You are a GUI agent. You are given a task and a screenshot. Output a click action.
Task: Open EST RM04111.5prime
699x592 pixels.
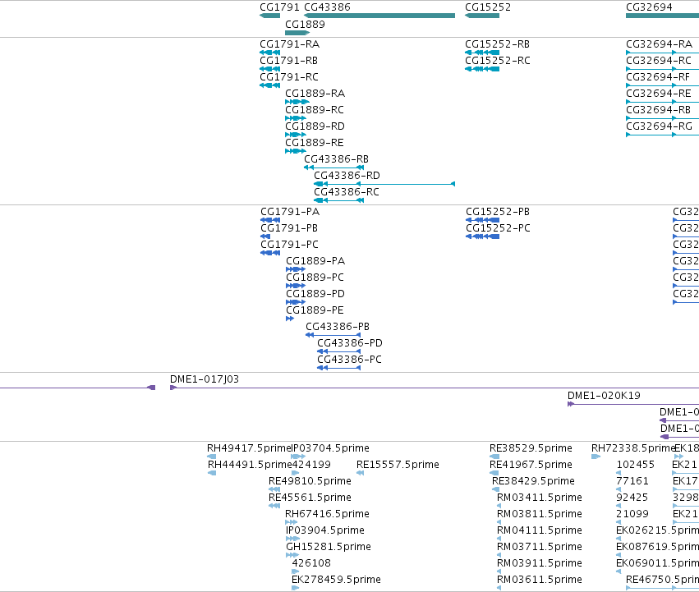pyautogui.click(x=499, y=539)
